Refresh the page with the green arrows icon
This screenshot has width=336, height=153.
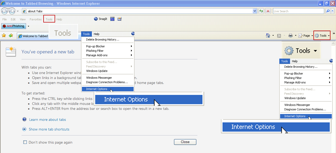click(x=261, y=11)
